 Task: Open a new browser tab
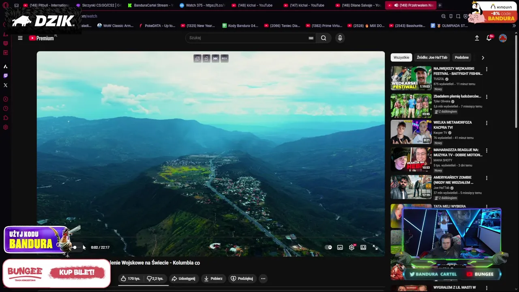440,5
